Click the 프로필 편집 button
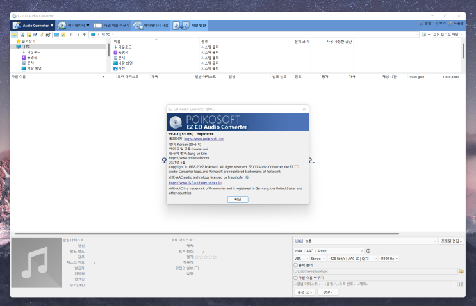 coord(451,241)
